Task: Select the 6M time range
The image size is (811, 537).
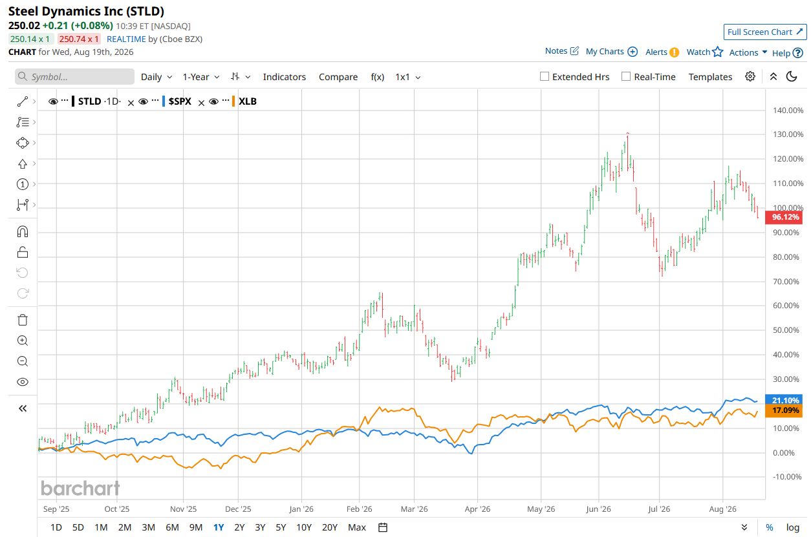Action: (172, 527)
